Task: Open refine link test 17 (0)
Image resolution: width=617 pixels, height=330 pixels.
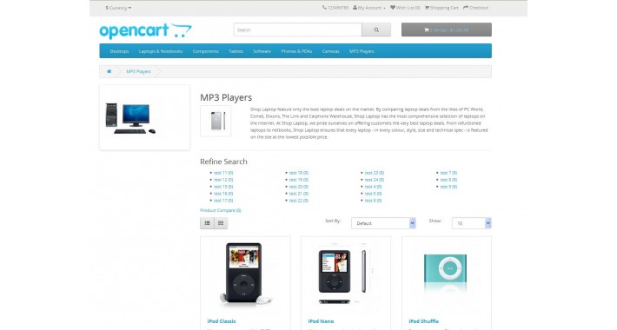Action: point(223,201)
